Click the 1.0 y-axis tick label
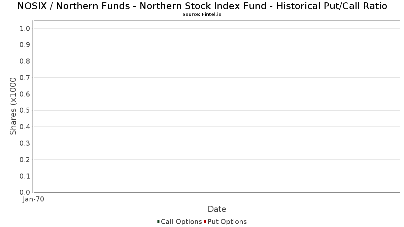 (25, 29)
